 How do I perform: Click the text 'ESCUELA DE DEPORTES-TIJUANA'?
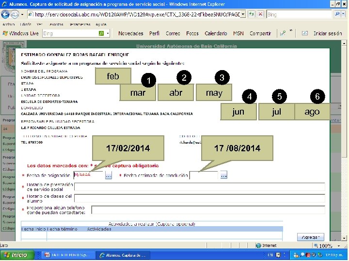click(x=49, y=101)
